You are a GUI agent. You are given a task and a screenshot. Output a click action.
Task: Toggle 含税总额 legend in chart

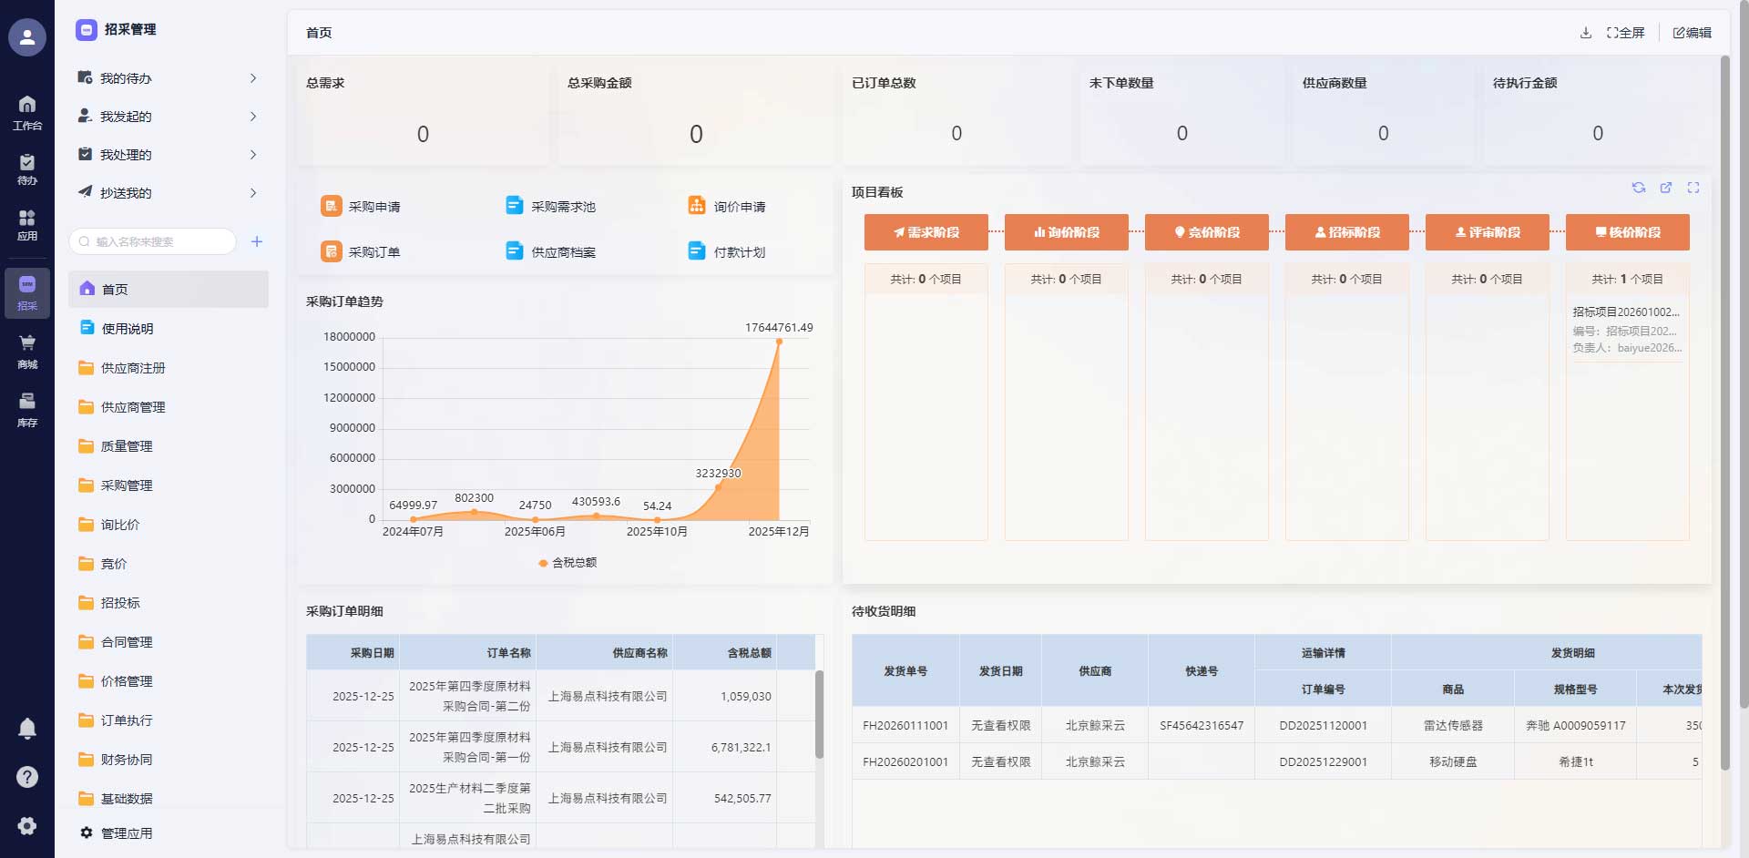[x=568, y=563]
